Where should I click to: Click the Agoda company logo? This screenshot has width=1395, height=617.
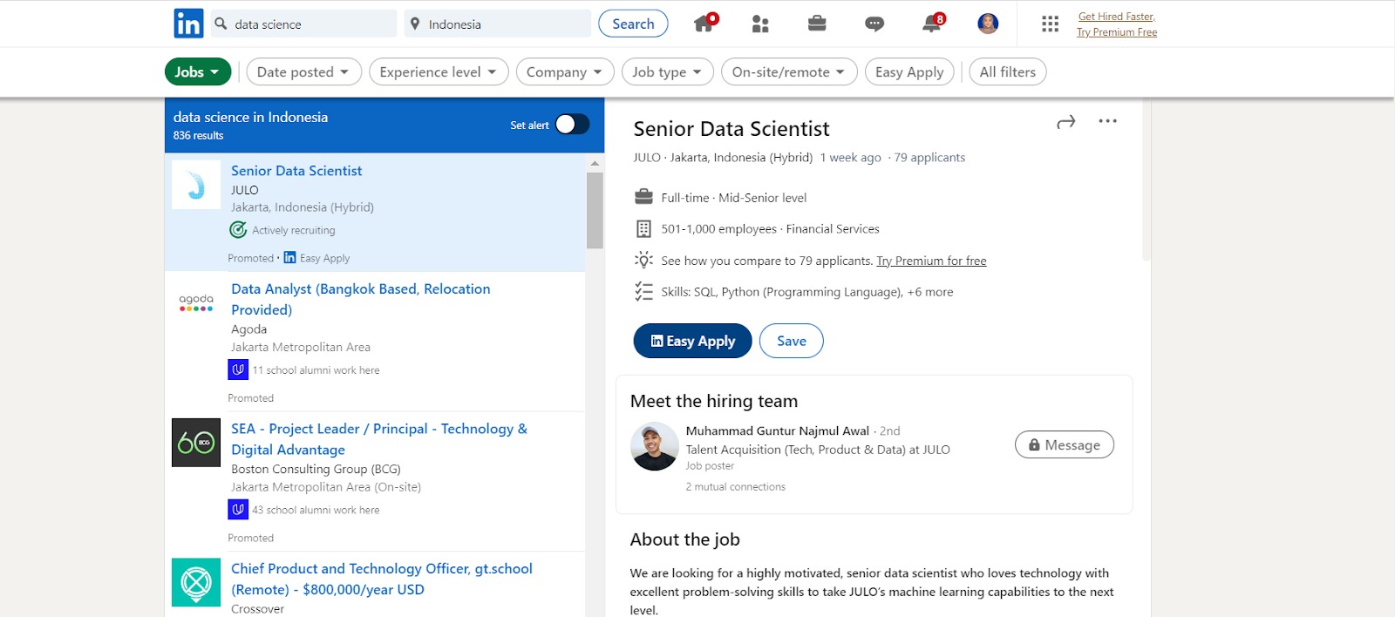[x=196, y=302]
